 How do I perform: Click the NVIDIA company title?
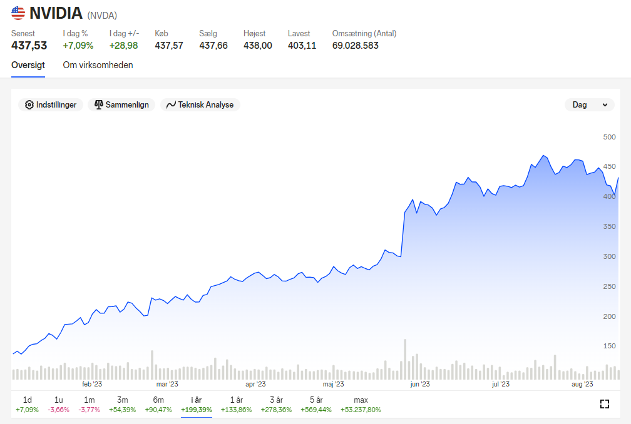56,13
